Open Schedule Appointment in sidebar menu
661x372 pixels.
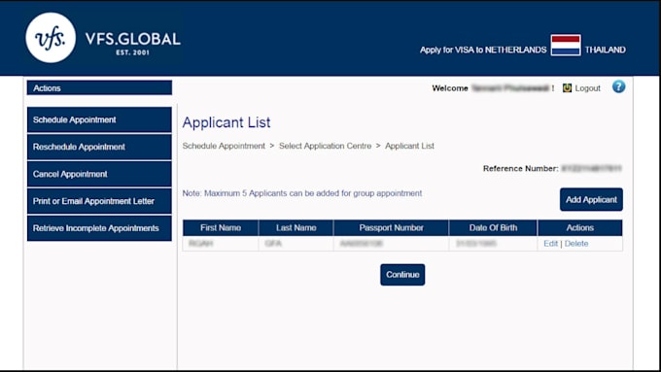pos(99,119)
